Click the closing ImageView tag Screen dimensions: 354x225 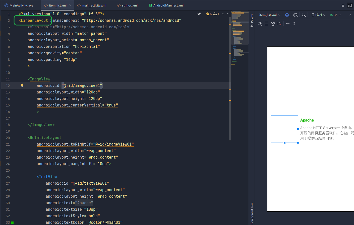(x=41, y=125)
